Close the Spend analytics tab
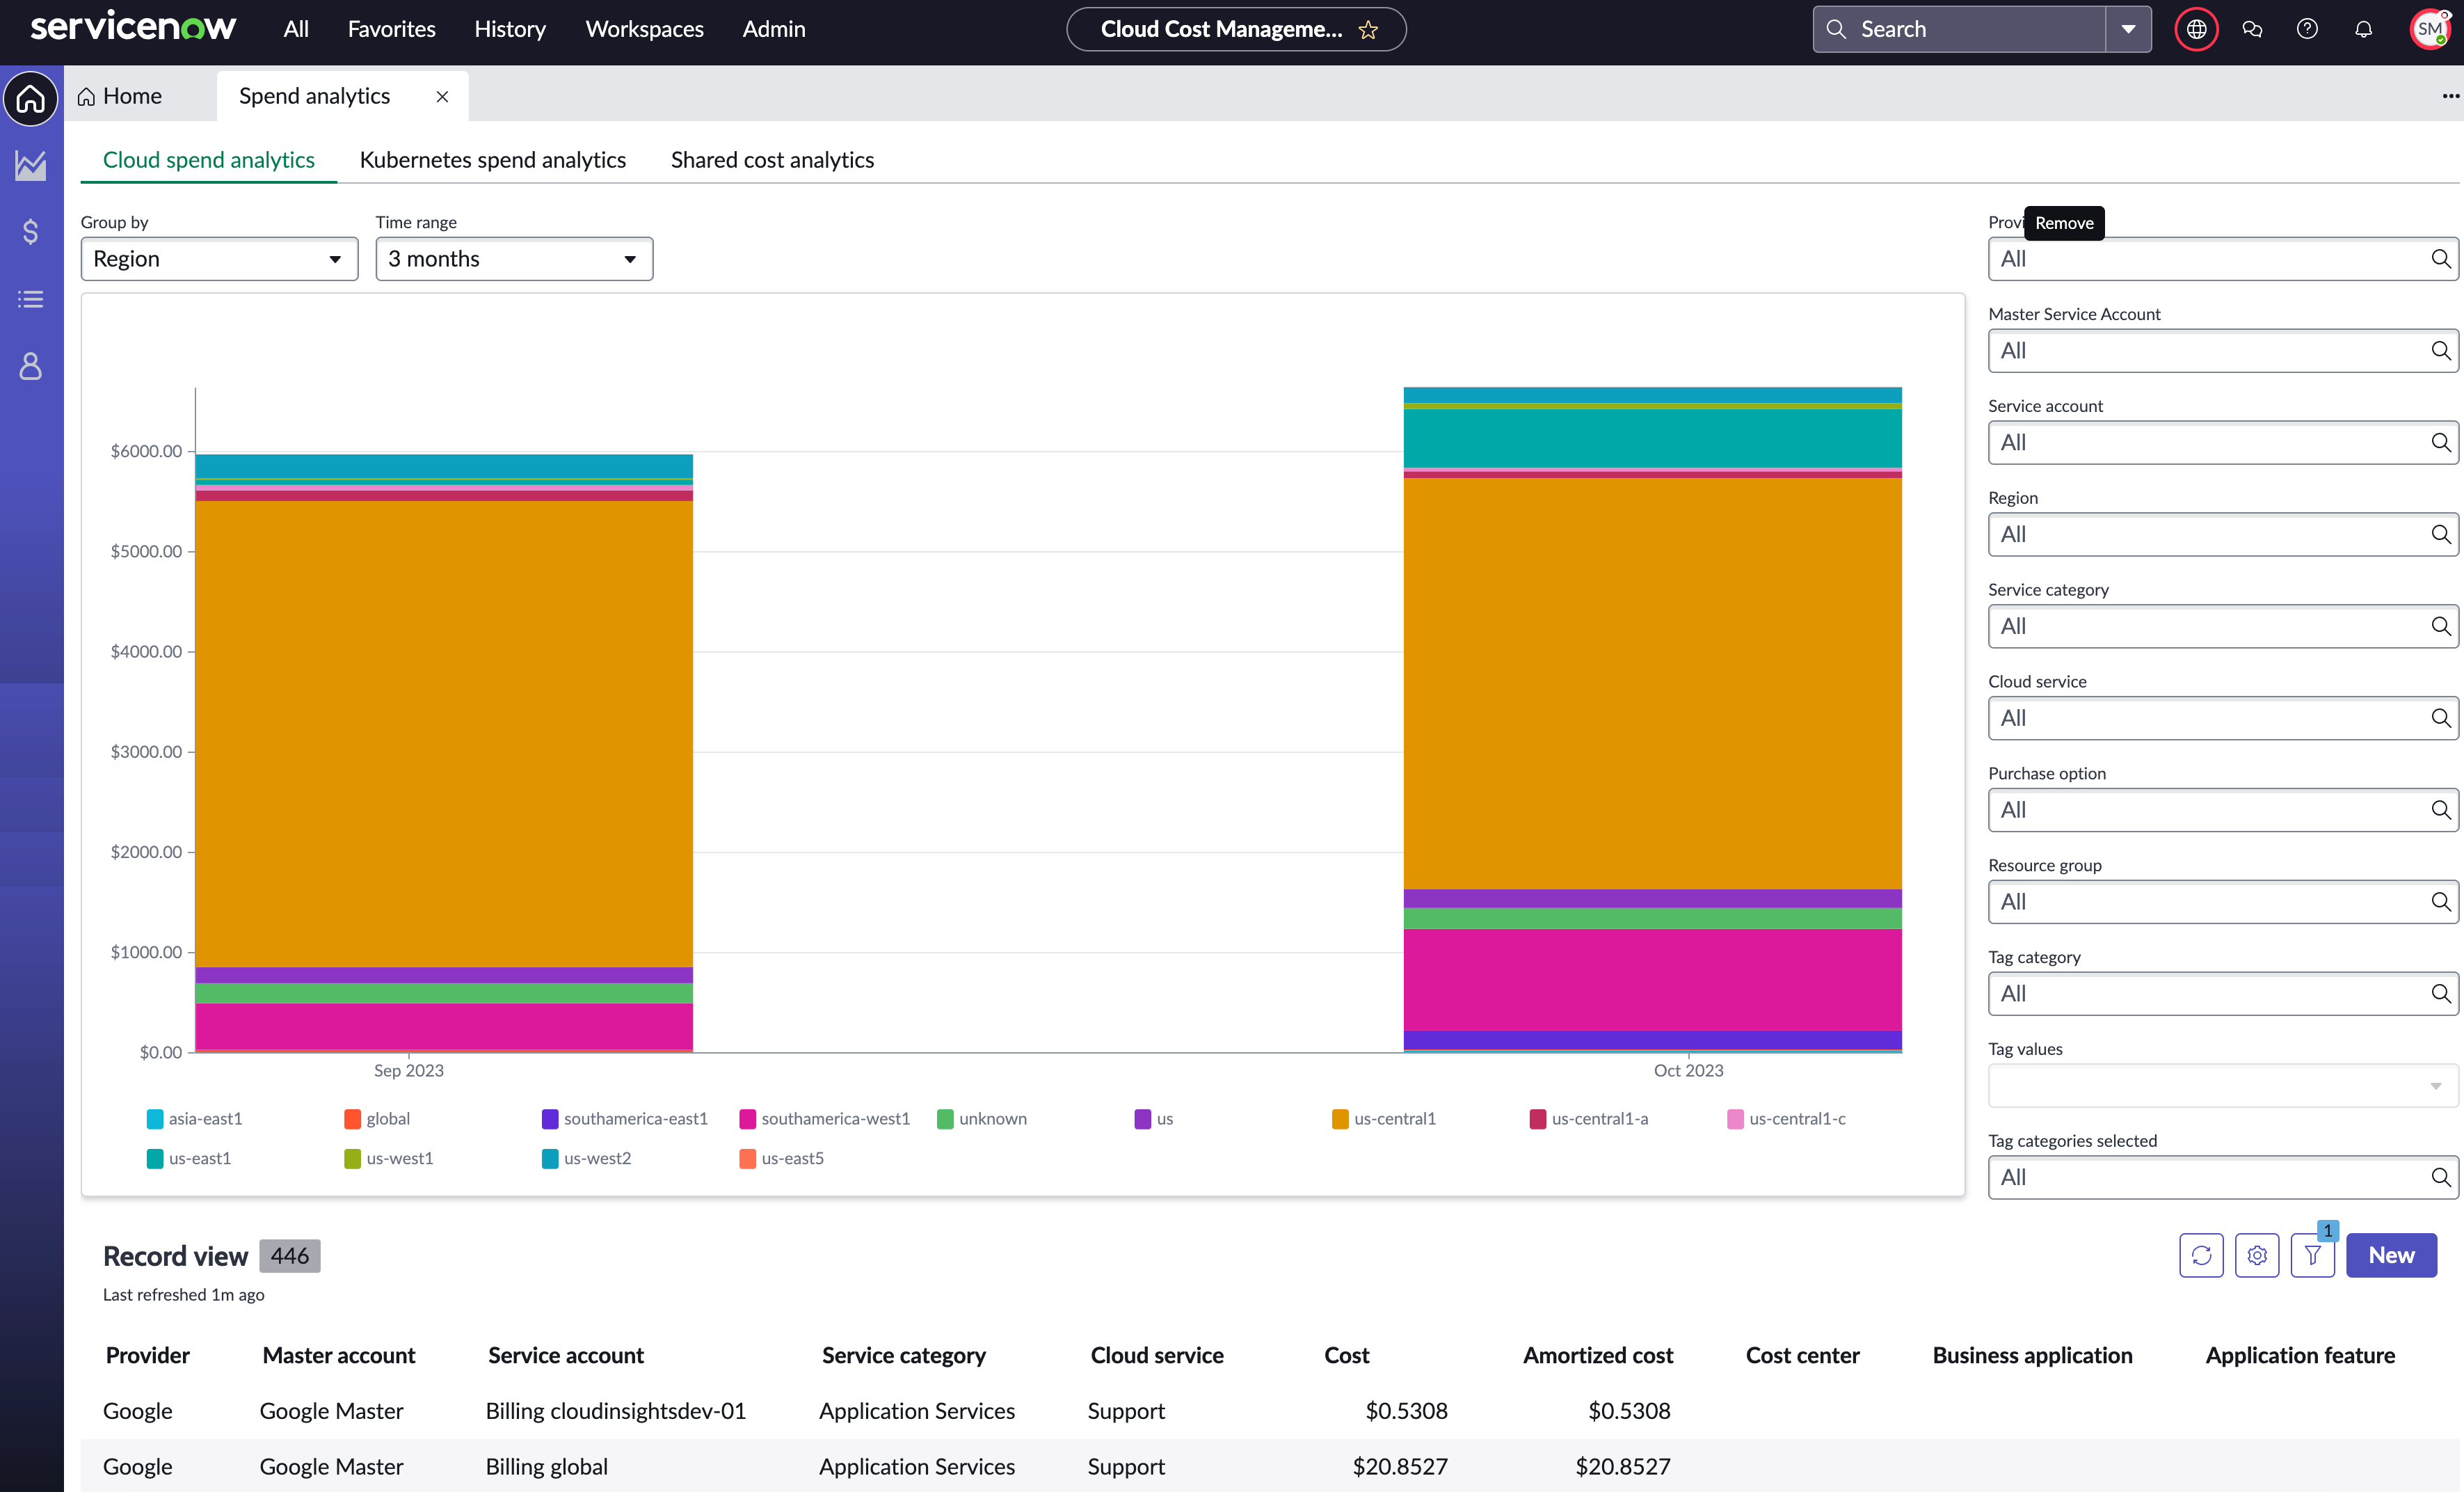Image resolution: width=2464 pixels, height=1492 pixels. 442,96
